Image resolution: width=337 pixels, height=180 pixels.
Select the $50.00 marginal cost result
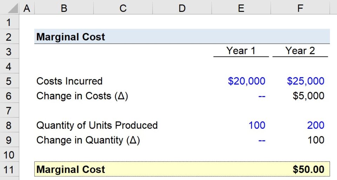point(309,169)
